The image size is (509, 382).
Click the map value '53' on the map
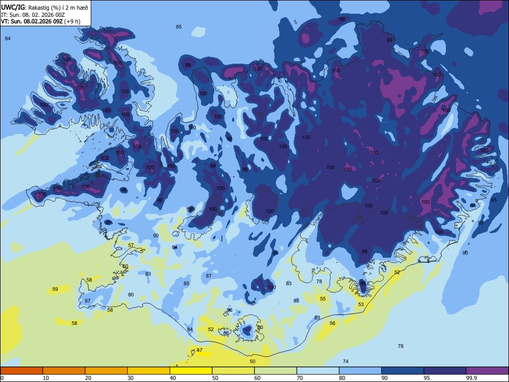[361, 305]
